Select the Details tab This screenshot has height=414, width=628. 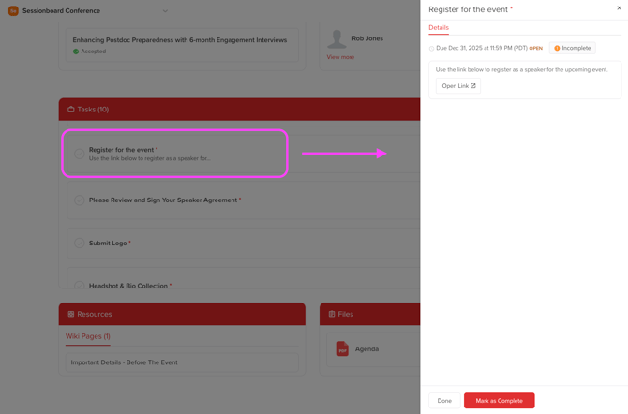point(439,28)
